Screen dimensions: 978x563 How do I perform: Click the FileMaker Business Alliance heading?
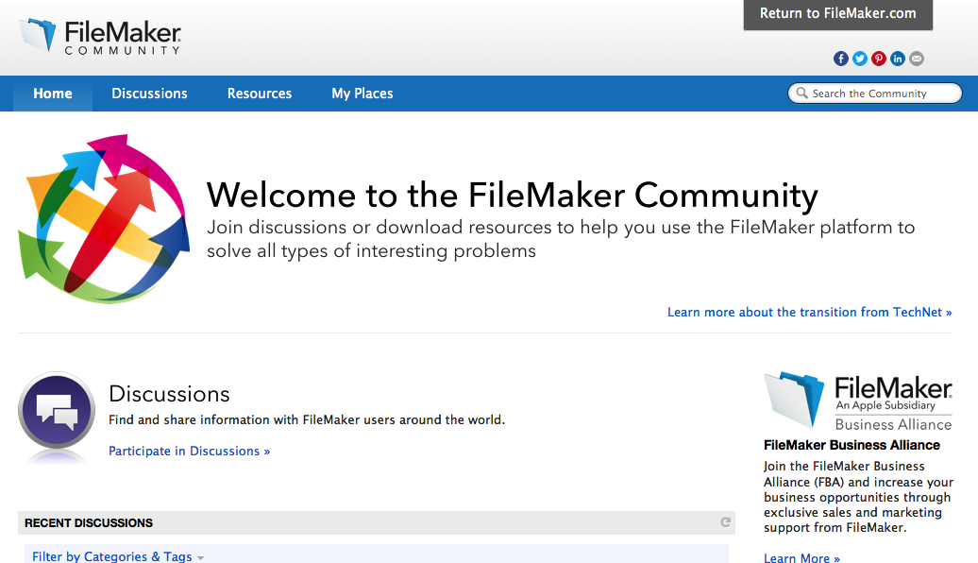852,445
